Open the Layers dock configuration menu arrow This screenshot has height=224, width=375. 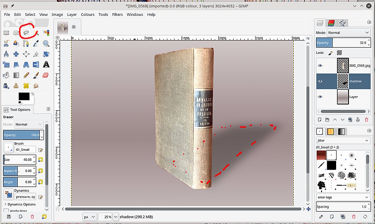(x=369, y=22)
